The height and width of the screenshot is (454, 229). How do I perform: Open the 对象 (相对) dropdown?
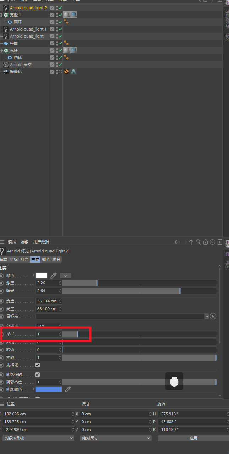pyautogui.click(x=38, y=438)
